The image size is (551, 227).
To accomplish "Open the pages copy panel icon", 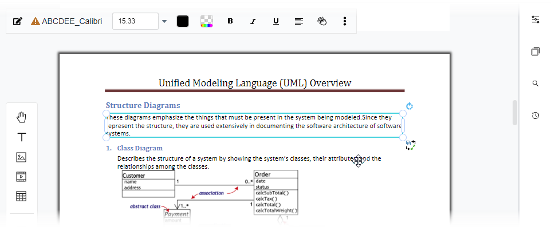I will 535,51.
